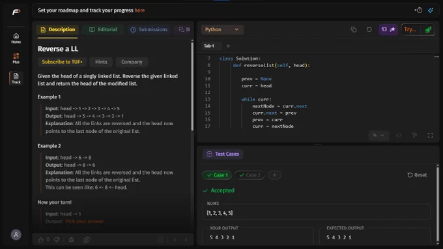Image resolution: width=443 pixels, height=249 pixels.
Task: Select test Case 2
Action: (250, 175)
